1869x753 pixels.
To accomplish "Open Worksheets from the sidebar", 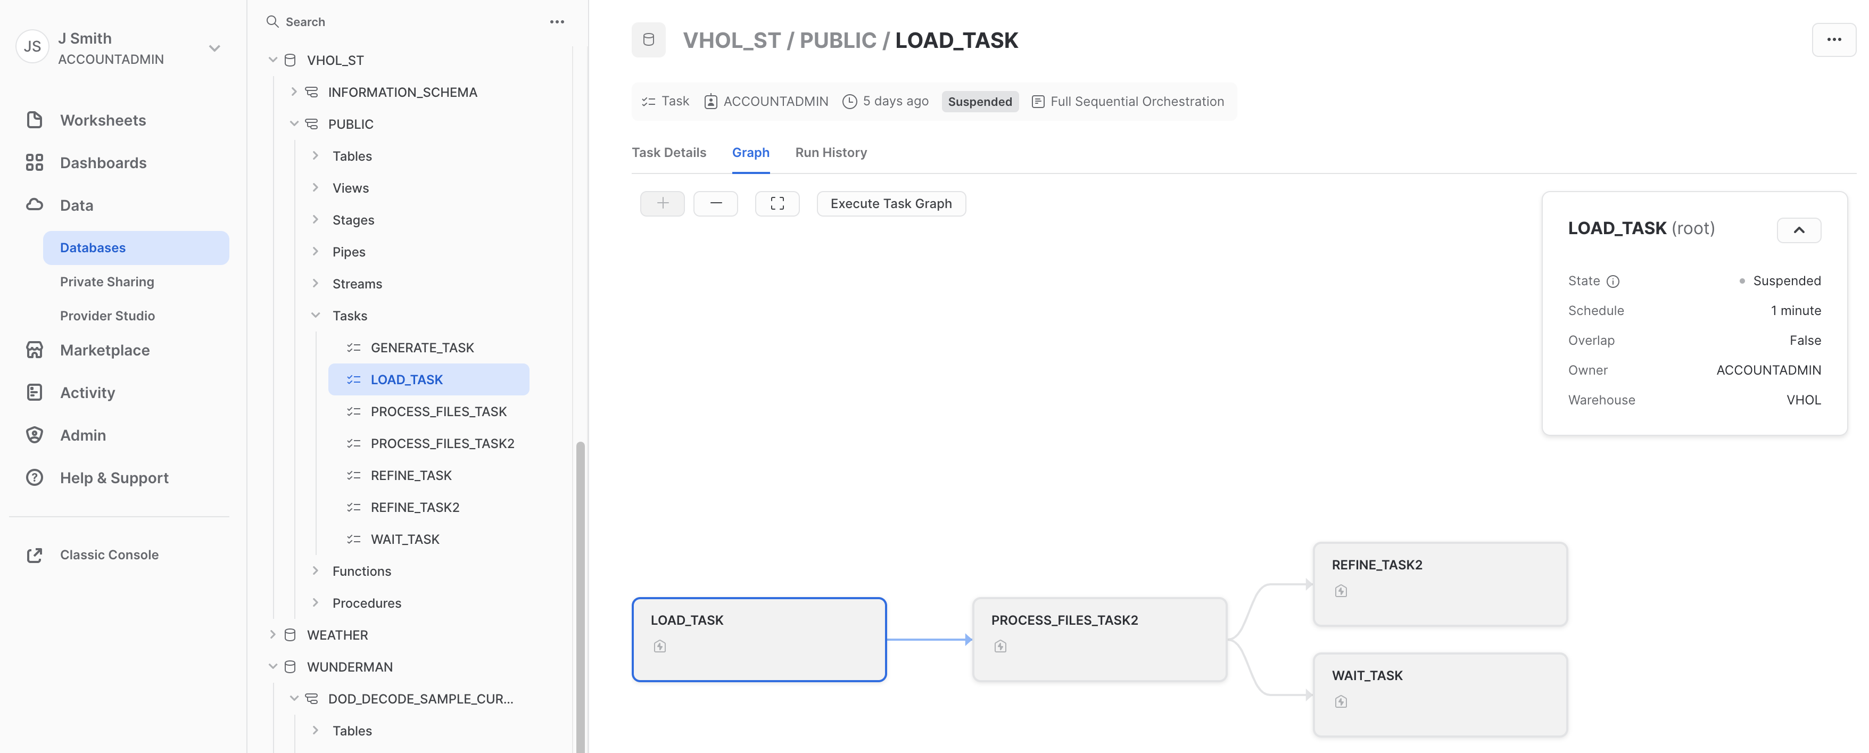I will tap(103, 120).
